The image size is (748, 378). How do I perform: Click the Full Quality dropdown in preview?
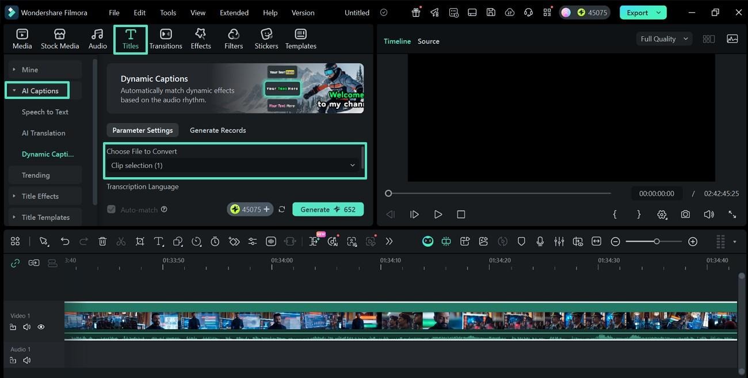[x=663, y=39]
